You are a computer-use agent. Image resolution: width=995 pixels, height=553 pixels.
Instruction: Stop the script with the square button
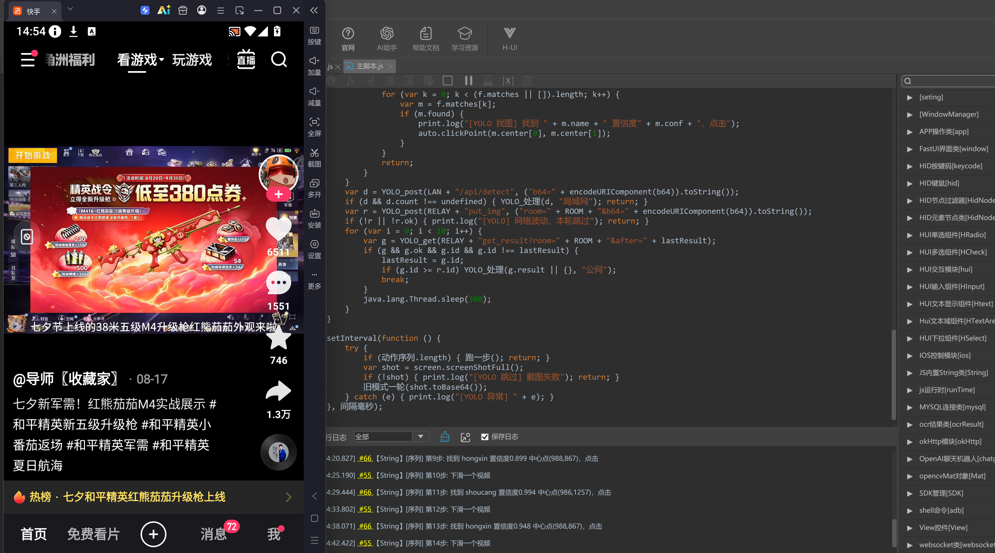tap(448, 80)
